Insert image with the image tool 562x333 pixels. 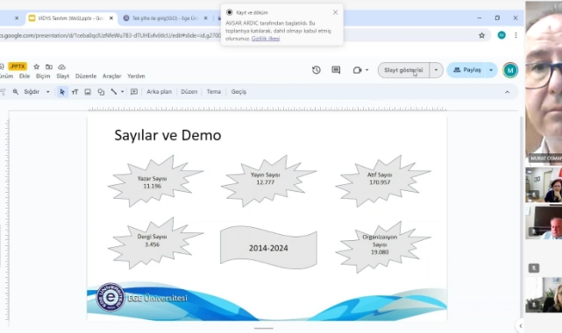(x=88, y=92)
